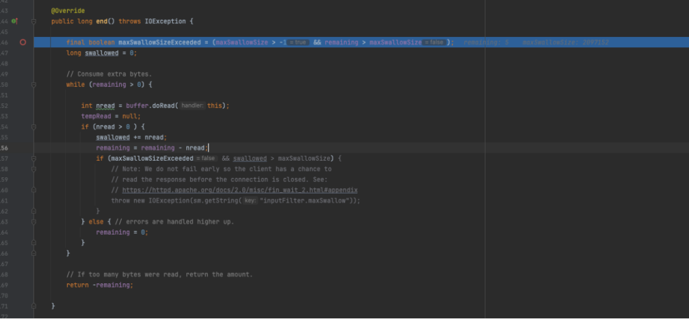This screenshot has width=689, height=319.
Task: Click the 'return -remaining;' statement
Action: click(100, 285)
